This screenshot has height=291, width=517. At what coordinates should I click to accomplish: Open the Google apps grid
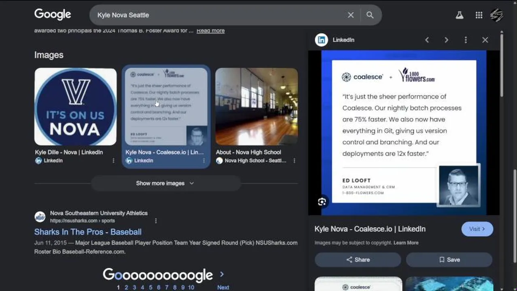tap(479, 15)
